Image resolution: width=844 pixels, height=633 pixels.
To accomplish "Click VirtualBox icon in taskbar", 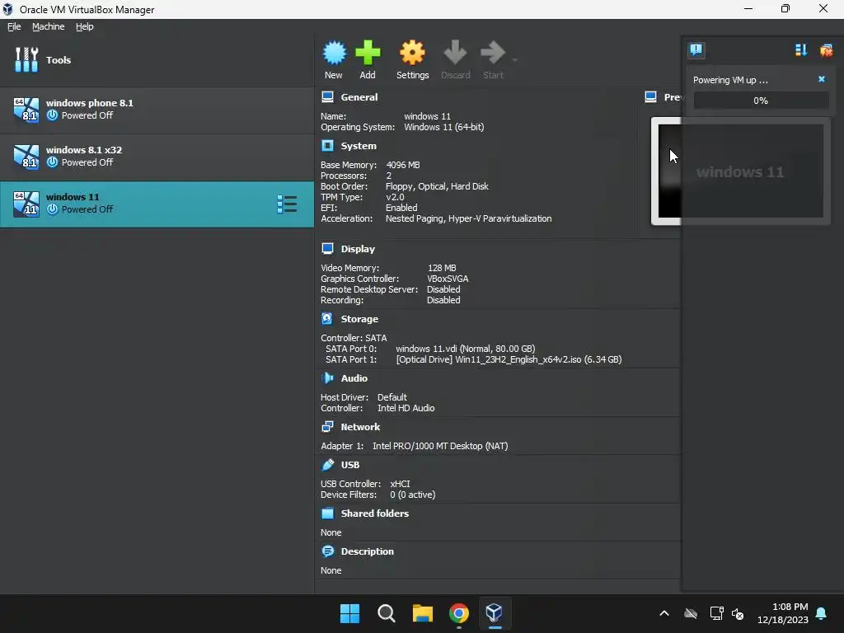I will point(495,613).
